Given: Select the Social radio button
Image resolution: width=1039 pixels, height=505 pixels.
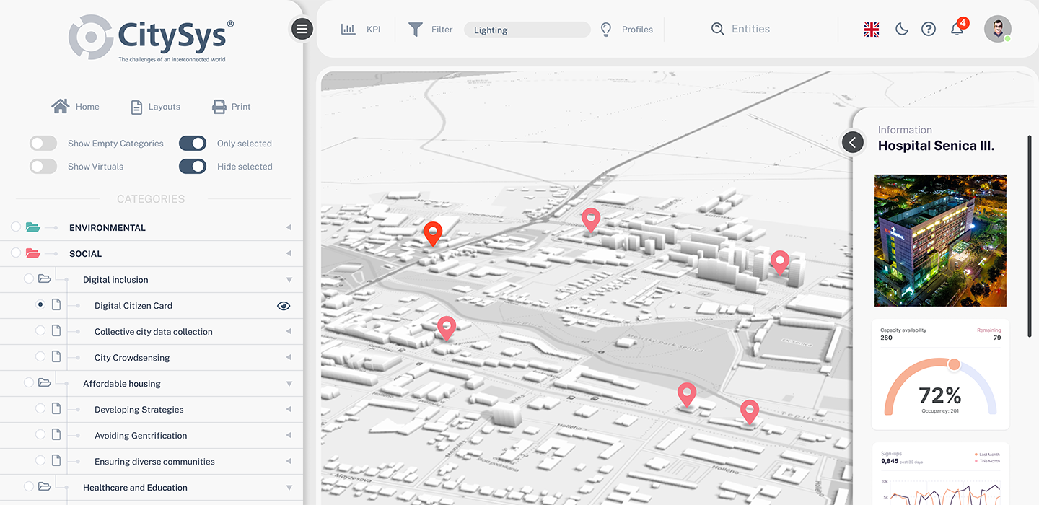Looking at the screenshot, I should pyautogui.click(x=16, y=253).
